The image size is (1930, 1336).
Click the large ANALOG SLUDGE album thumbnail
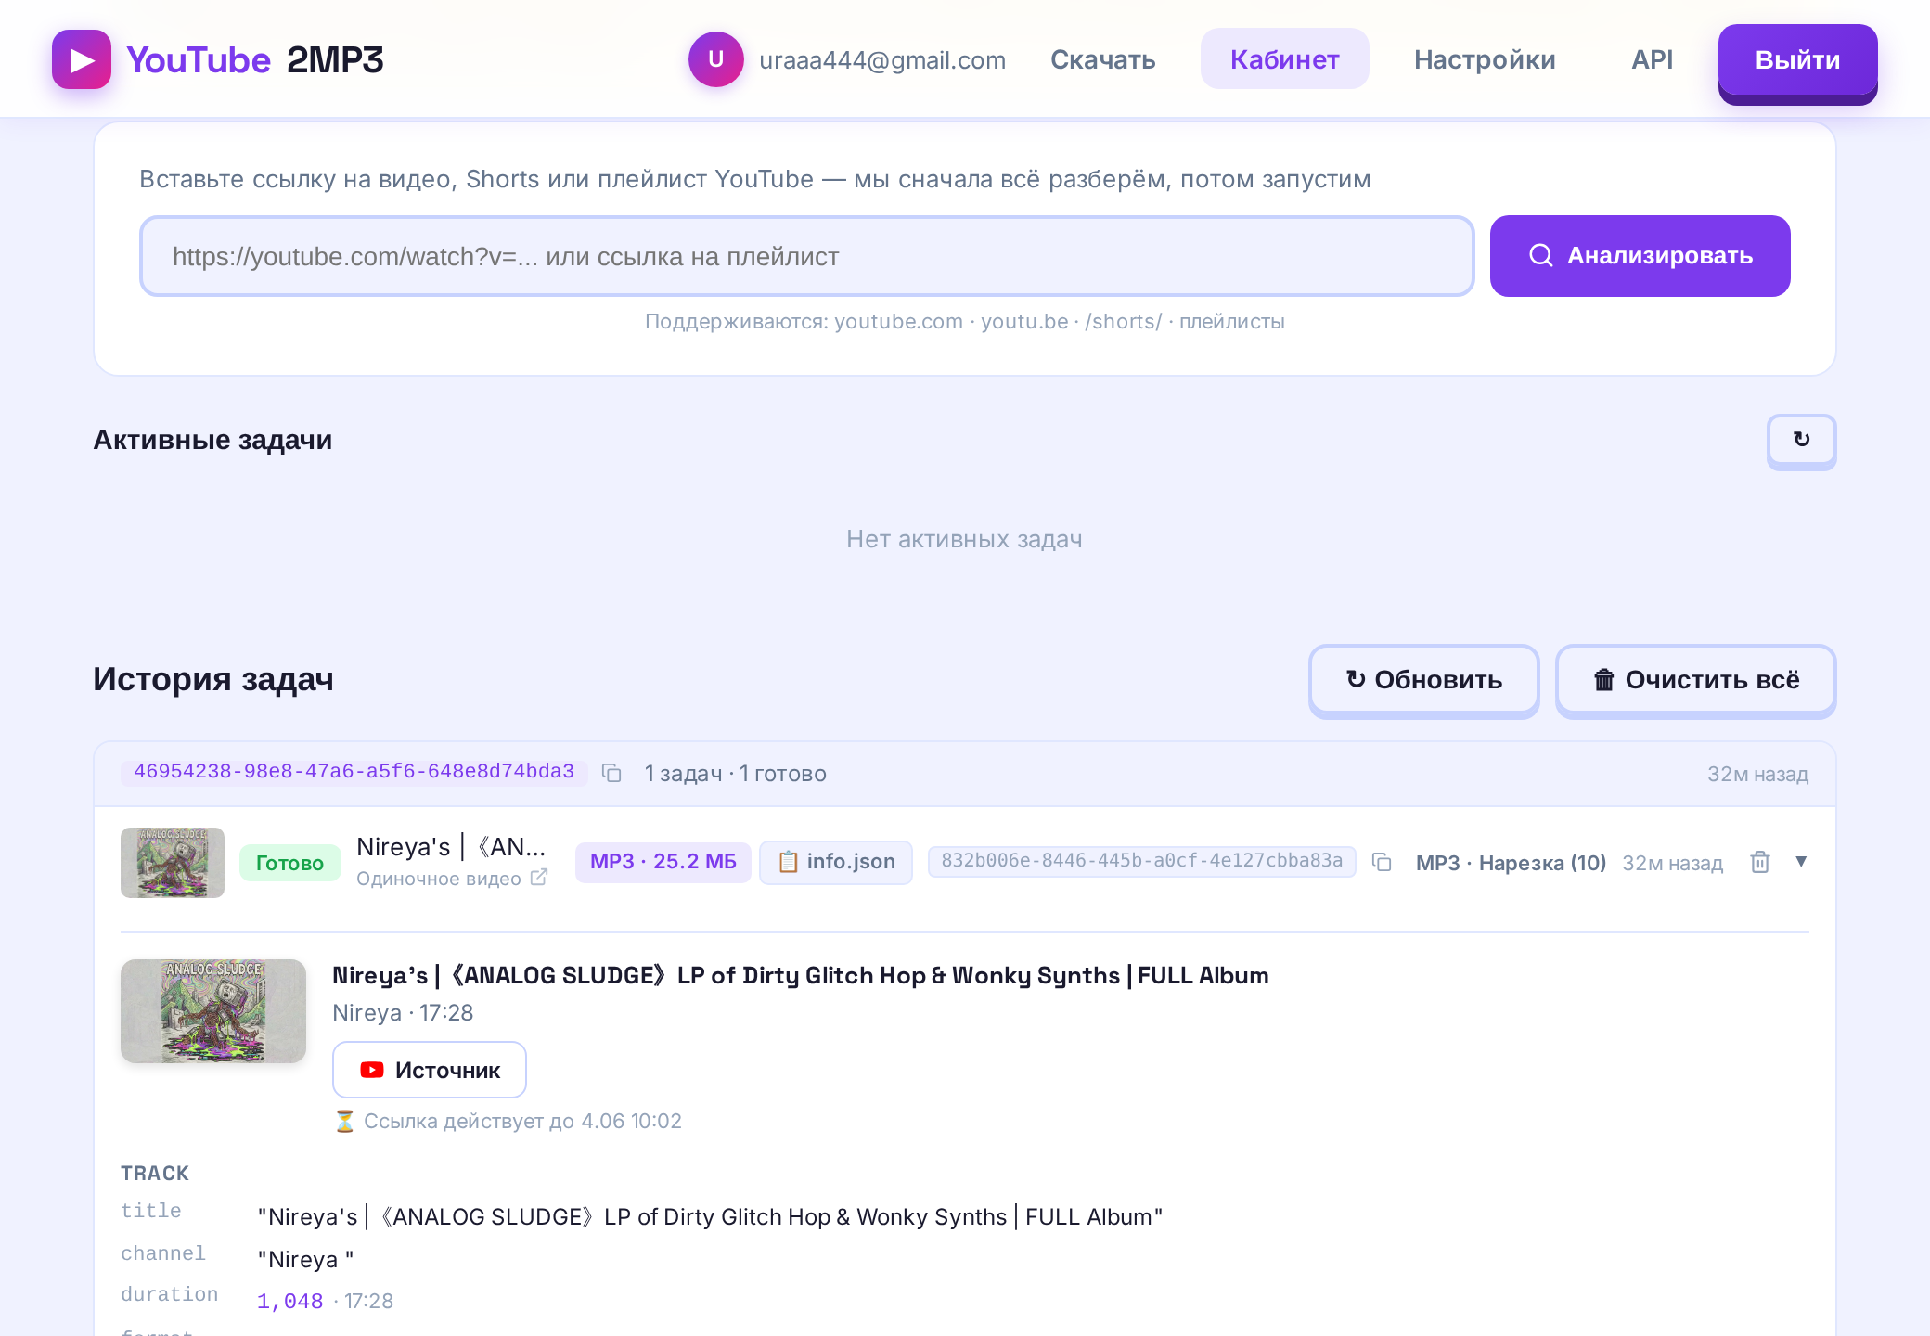(213, 1011)
